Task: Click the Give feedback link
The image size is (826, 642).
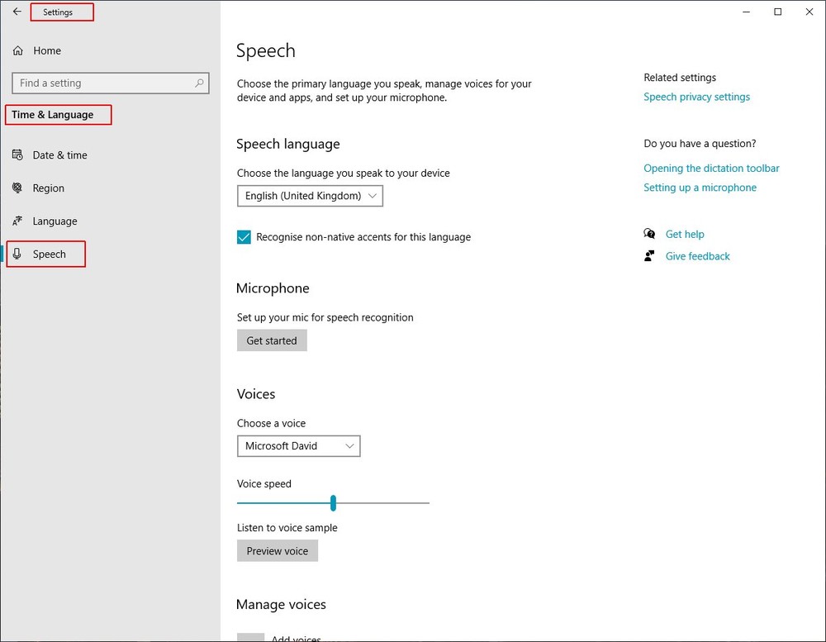Action: coord(697,256)
